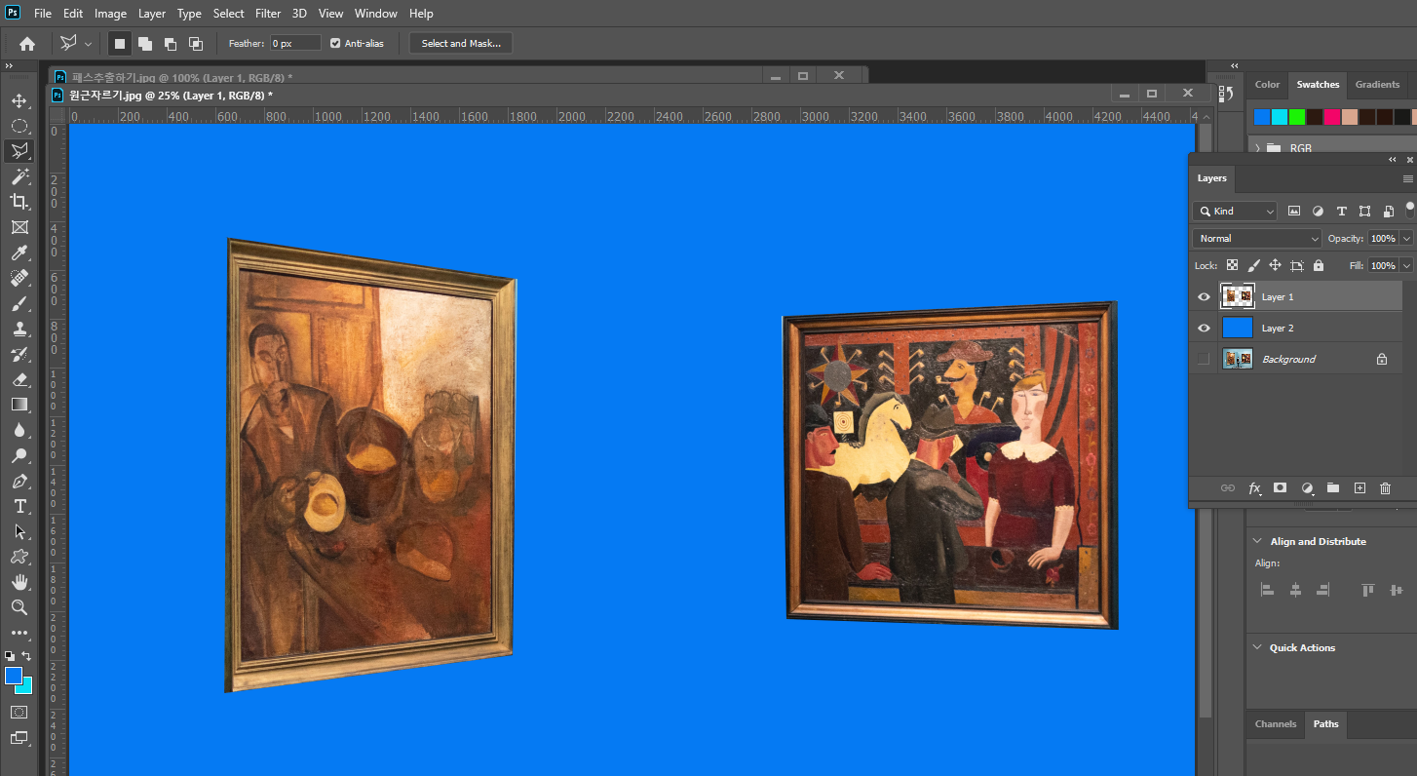The height and width of the screenshot is (776, 1417).
Task: Select the Brush tool
Action: 19,303
